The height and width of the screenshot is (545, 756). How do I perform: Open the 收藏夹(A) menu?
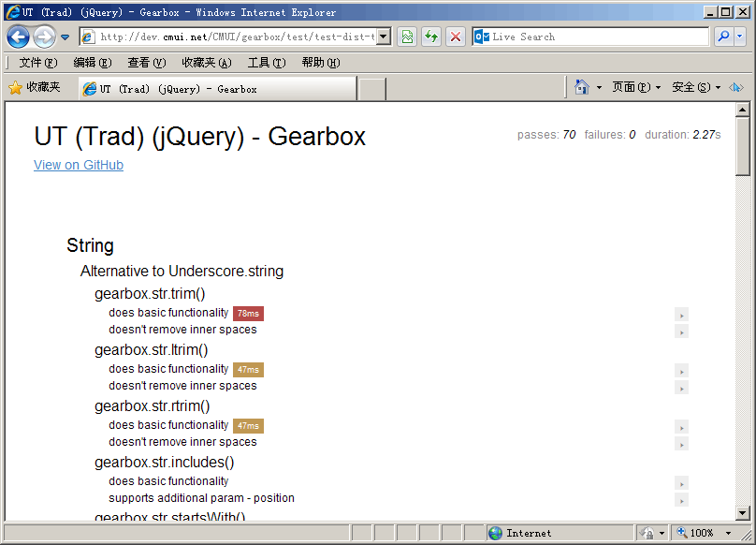point(207,63)
